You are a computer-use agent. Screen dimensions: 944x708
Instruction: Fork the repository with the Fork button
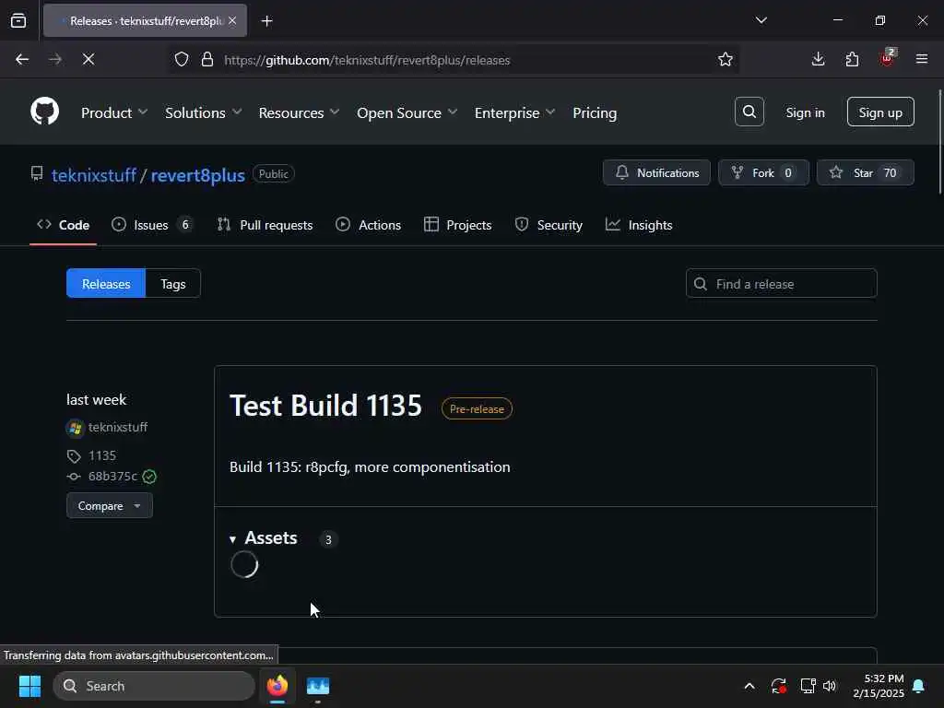click(x=763, y=172)
